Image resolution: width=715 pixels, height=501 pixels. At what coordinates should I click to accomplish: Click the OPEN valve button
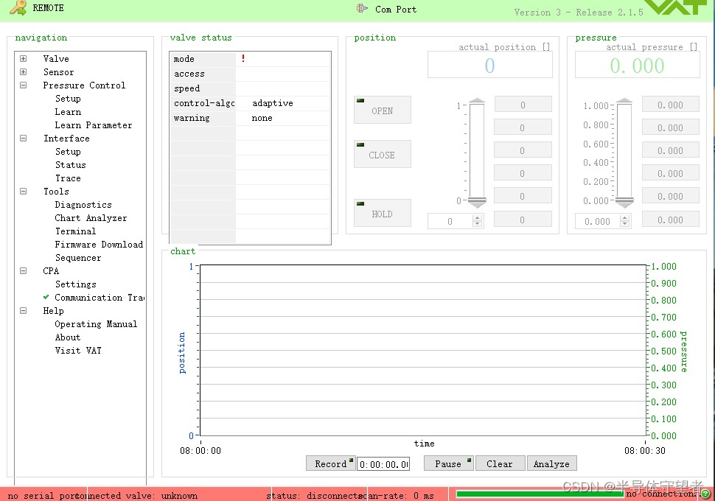(x=382, y=109)
